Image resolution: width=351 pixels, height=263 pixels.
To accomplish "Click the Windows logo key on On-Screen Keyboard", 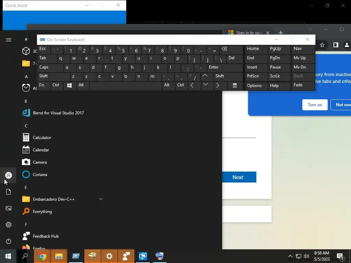I will click(x=69, y=85).
